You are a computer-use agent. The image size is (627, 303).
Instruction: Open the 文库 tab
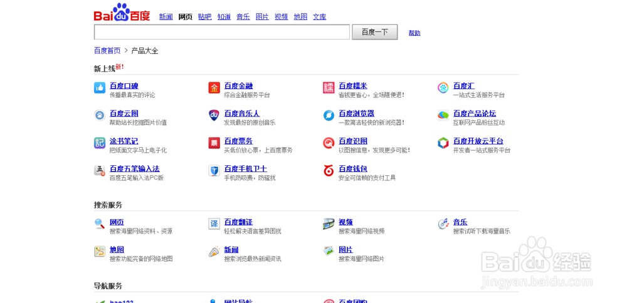320,17
